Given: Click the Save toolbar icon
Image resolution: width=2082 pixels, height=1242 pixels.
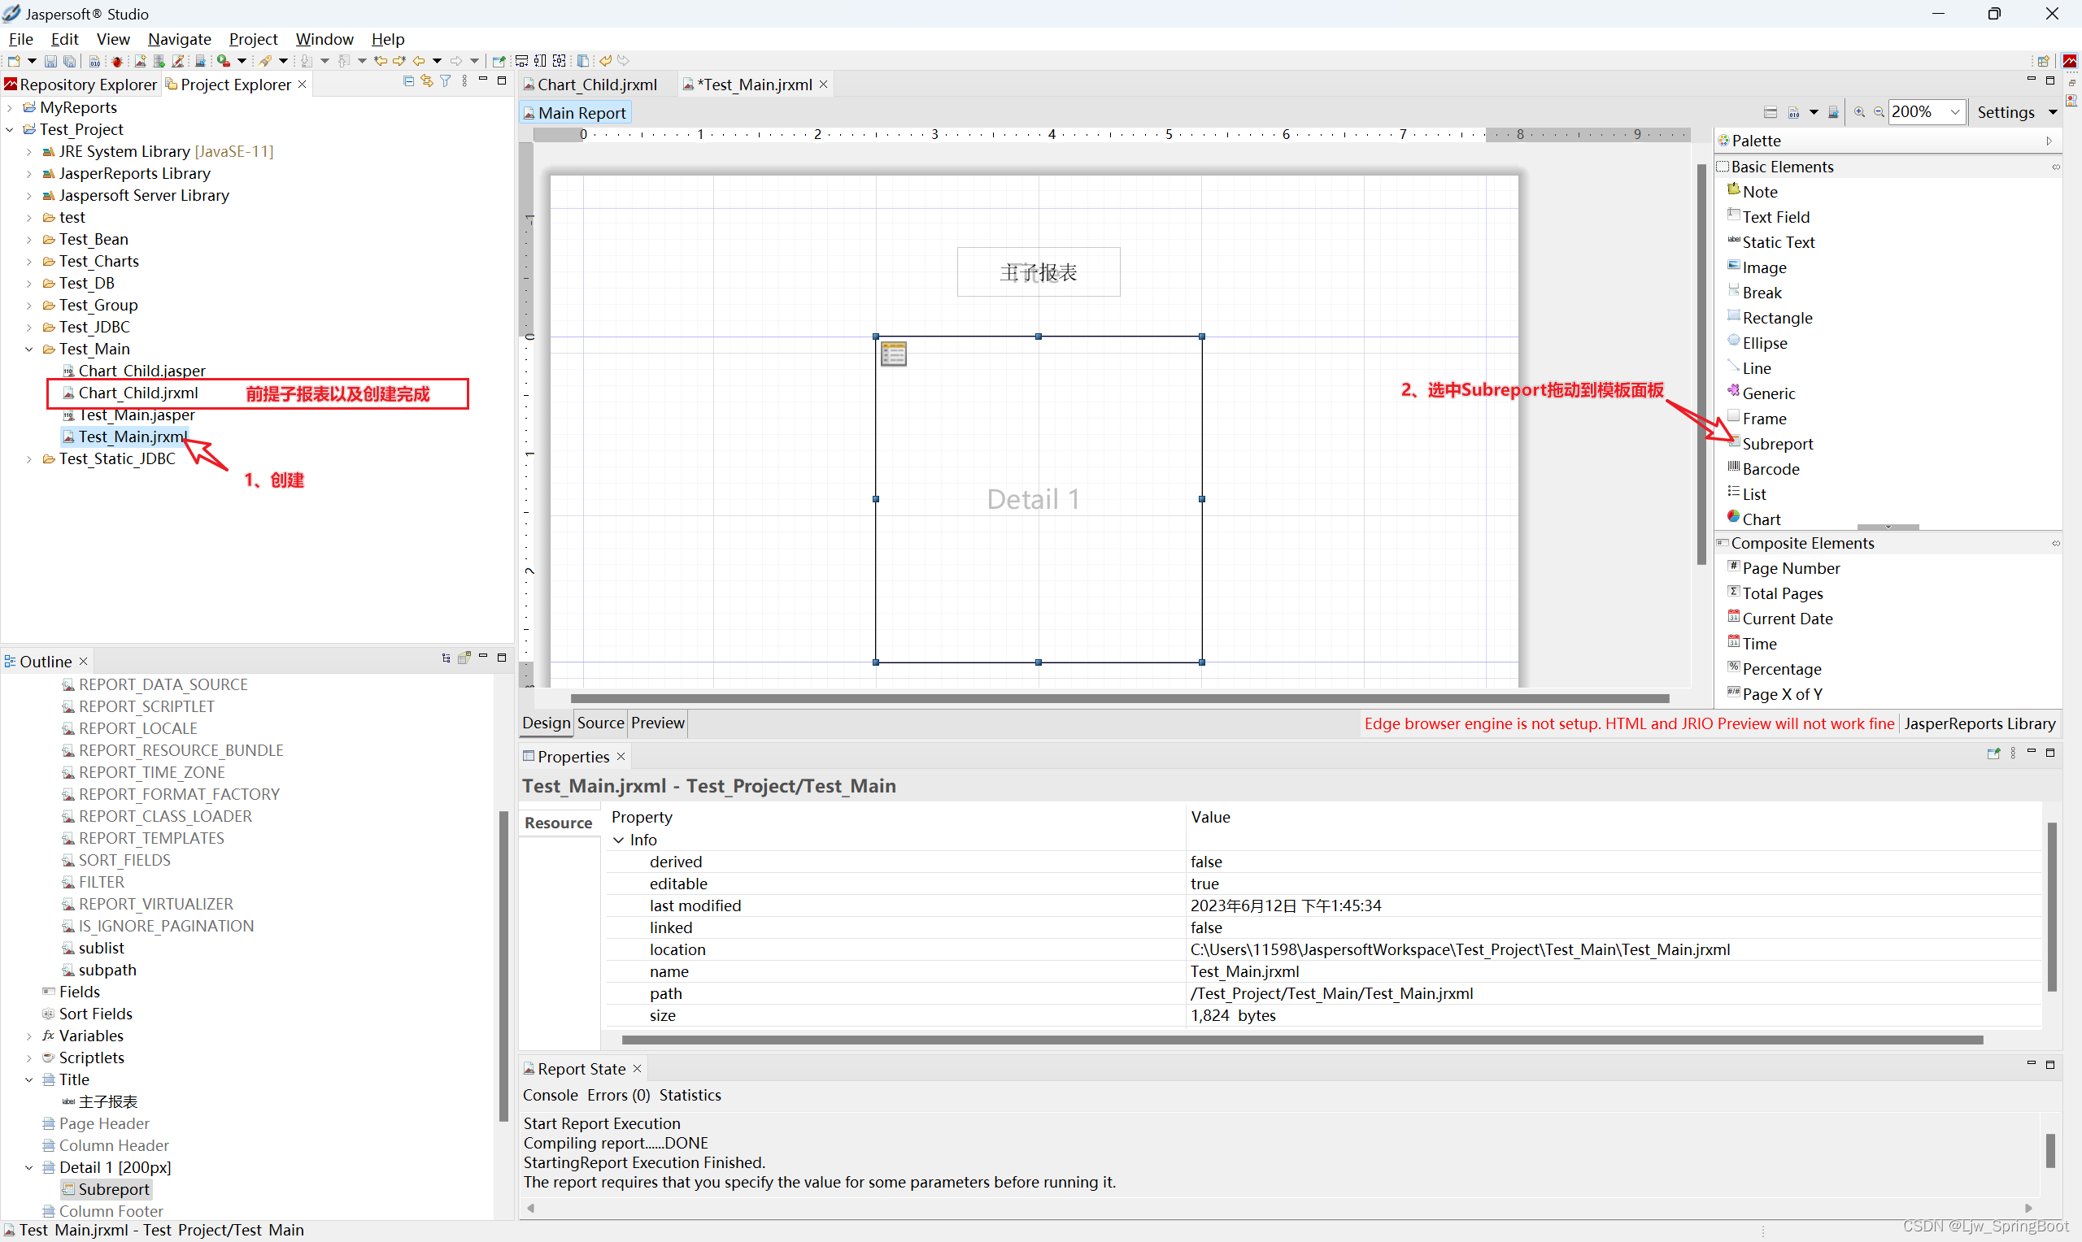Looking at the screenshot, I should pyautogui.click(x=50, y=61).
